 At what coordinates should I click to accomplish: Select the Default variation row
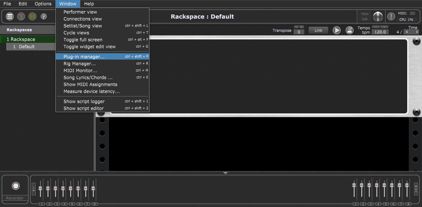(x=31, y=47)
